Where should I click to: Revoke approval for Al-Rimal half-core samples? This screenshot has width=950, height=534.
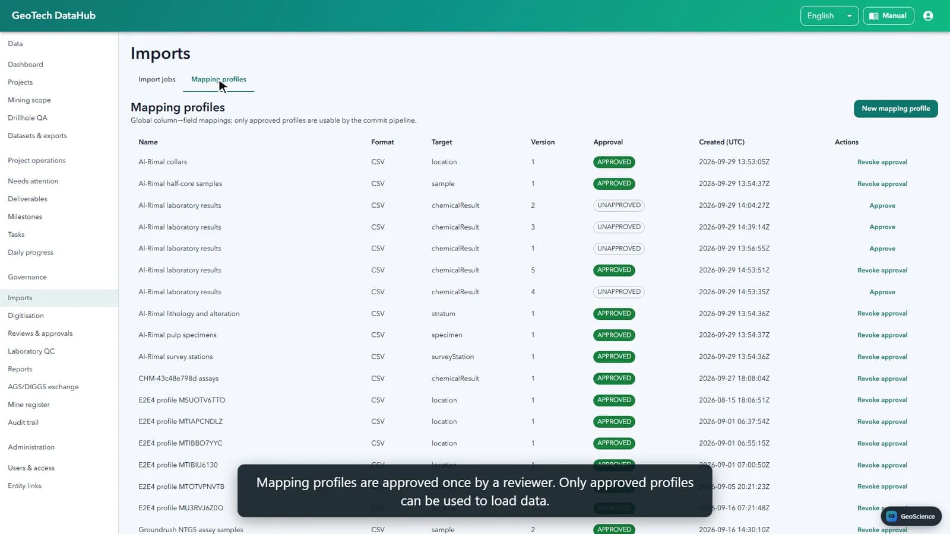(882, 184)
